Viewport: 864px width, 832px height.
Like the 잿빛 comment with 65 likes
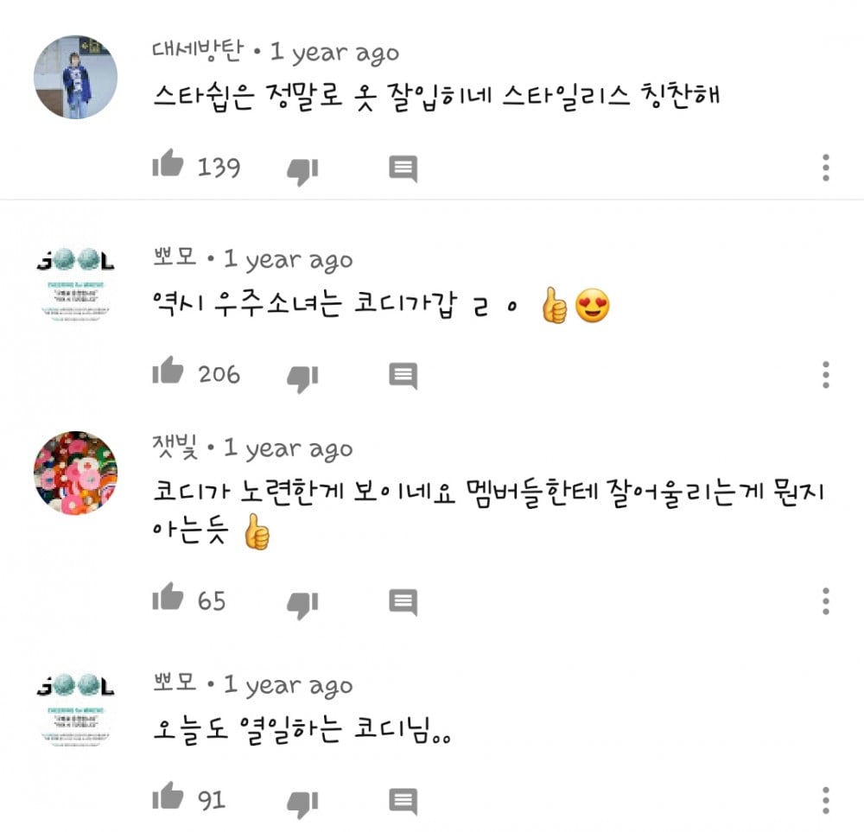168,597
